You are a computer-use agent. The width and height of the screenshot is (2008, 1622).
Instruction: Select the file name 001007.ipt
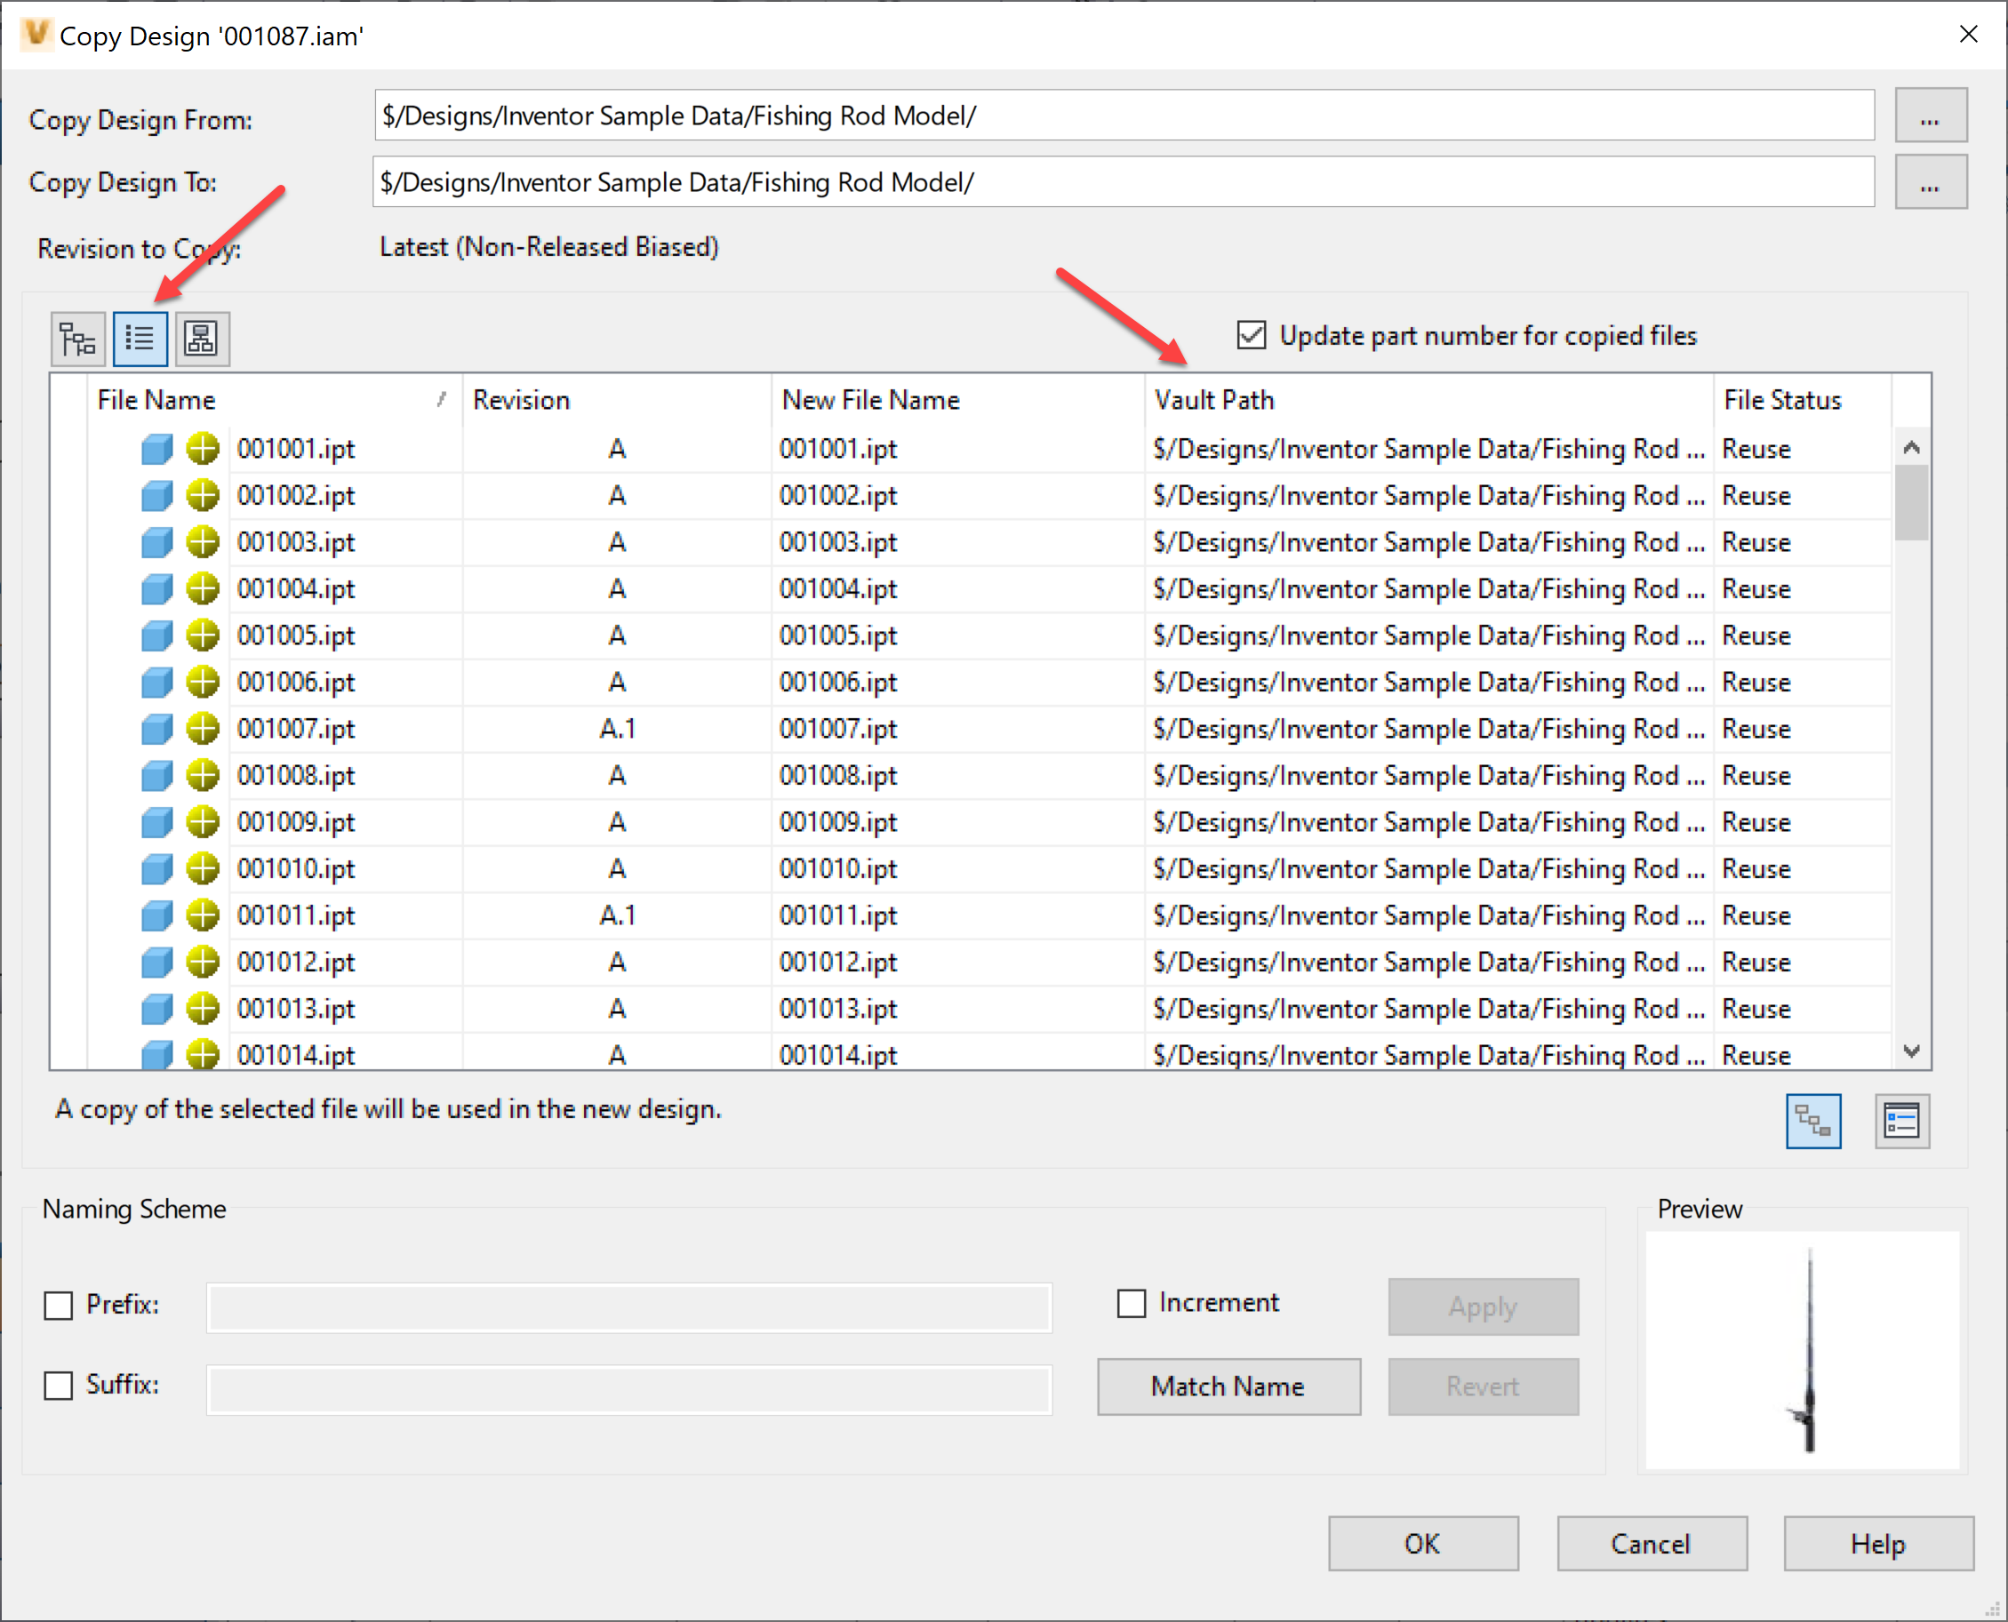(295, 729)
